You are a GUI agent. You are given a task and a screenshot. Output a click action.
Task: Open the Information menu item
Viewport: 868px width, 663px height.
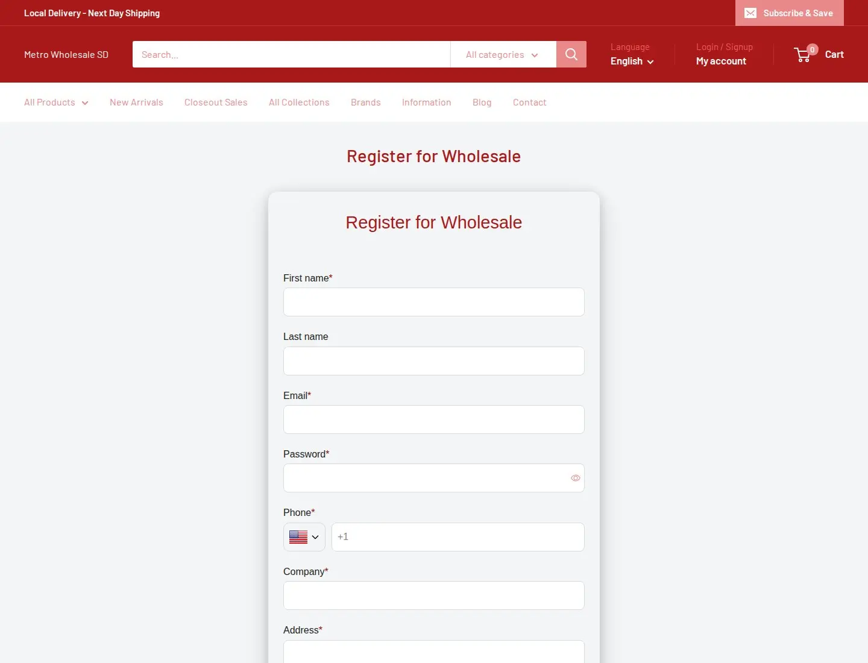(427, 102)
